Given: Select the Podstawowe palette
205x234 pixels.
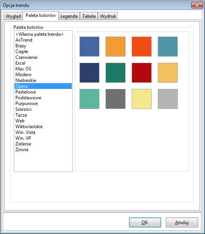Looking at the screenshot, I should pyautogui.click(x=43, y=98).
